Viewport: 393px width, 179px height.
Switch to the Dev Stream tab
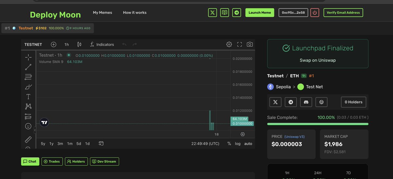click(104, 161)
